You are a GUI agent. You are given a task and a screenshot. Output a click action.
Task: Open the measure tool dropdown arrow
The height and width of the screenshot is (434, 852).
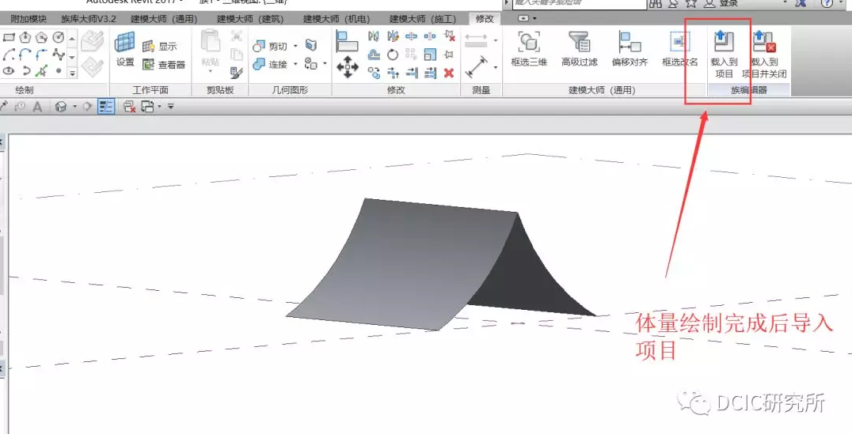(495, 40)
